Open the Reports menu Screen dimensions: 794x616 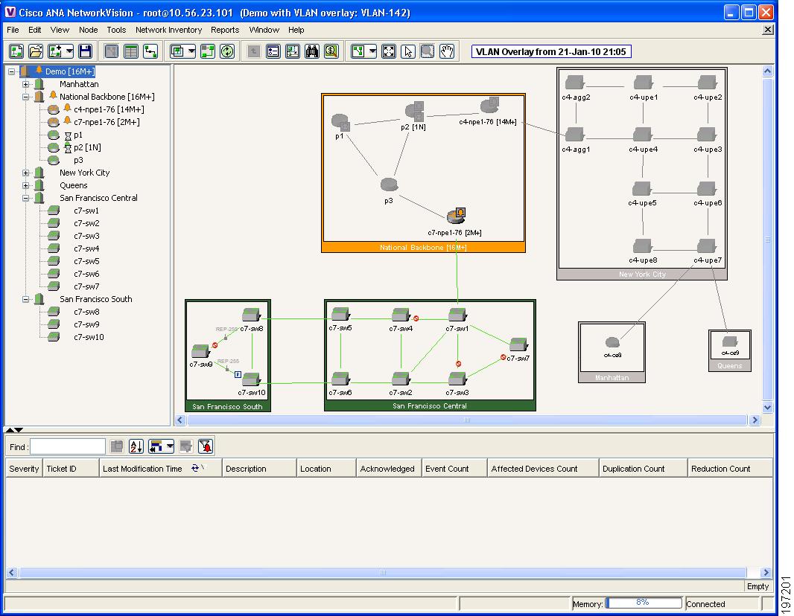tap(225, 31)
